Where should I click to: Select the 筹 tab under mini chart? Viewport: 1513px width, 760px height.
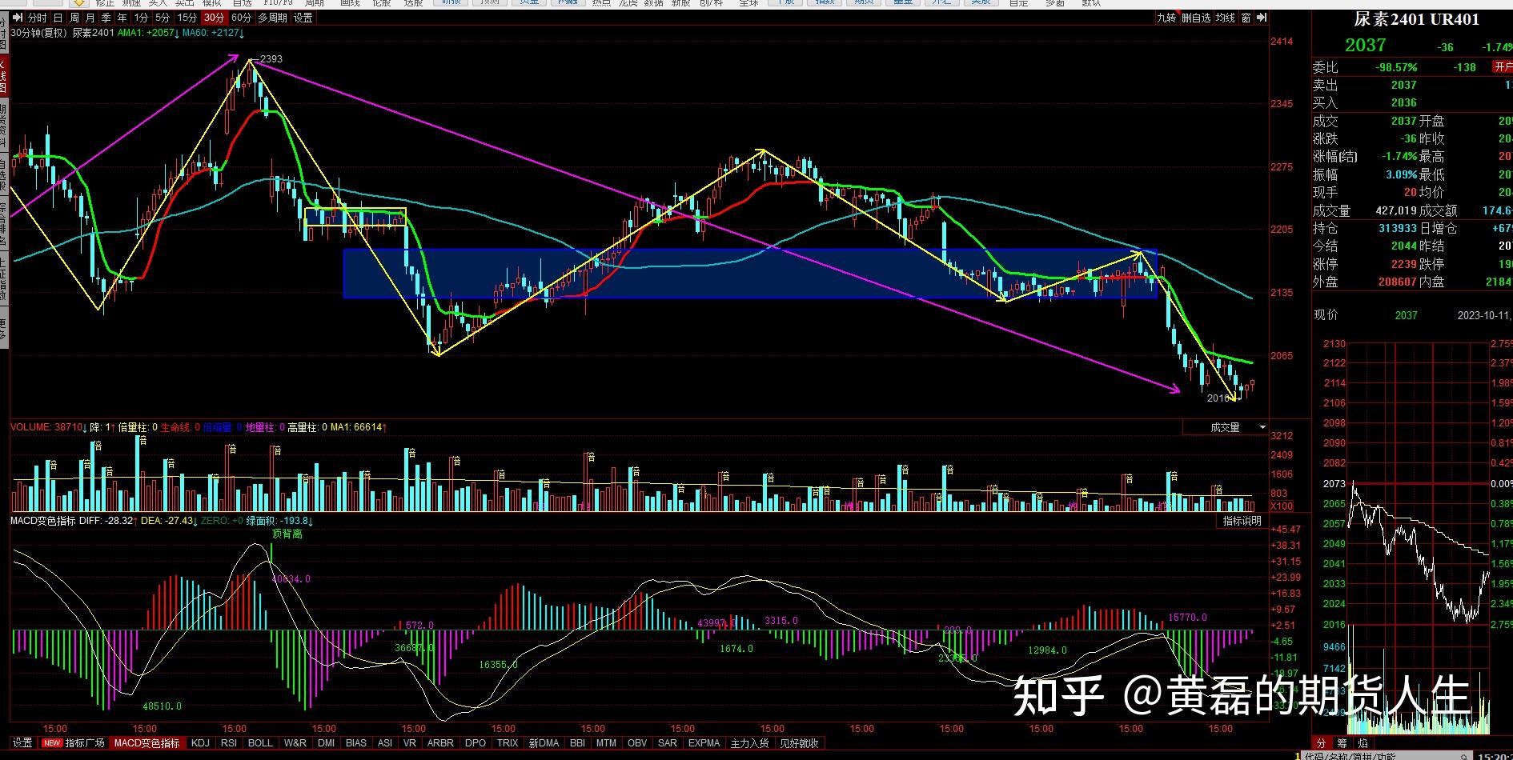(1342, 743)
